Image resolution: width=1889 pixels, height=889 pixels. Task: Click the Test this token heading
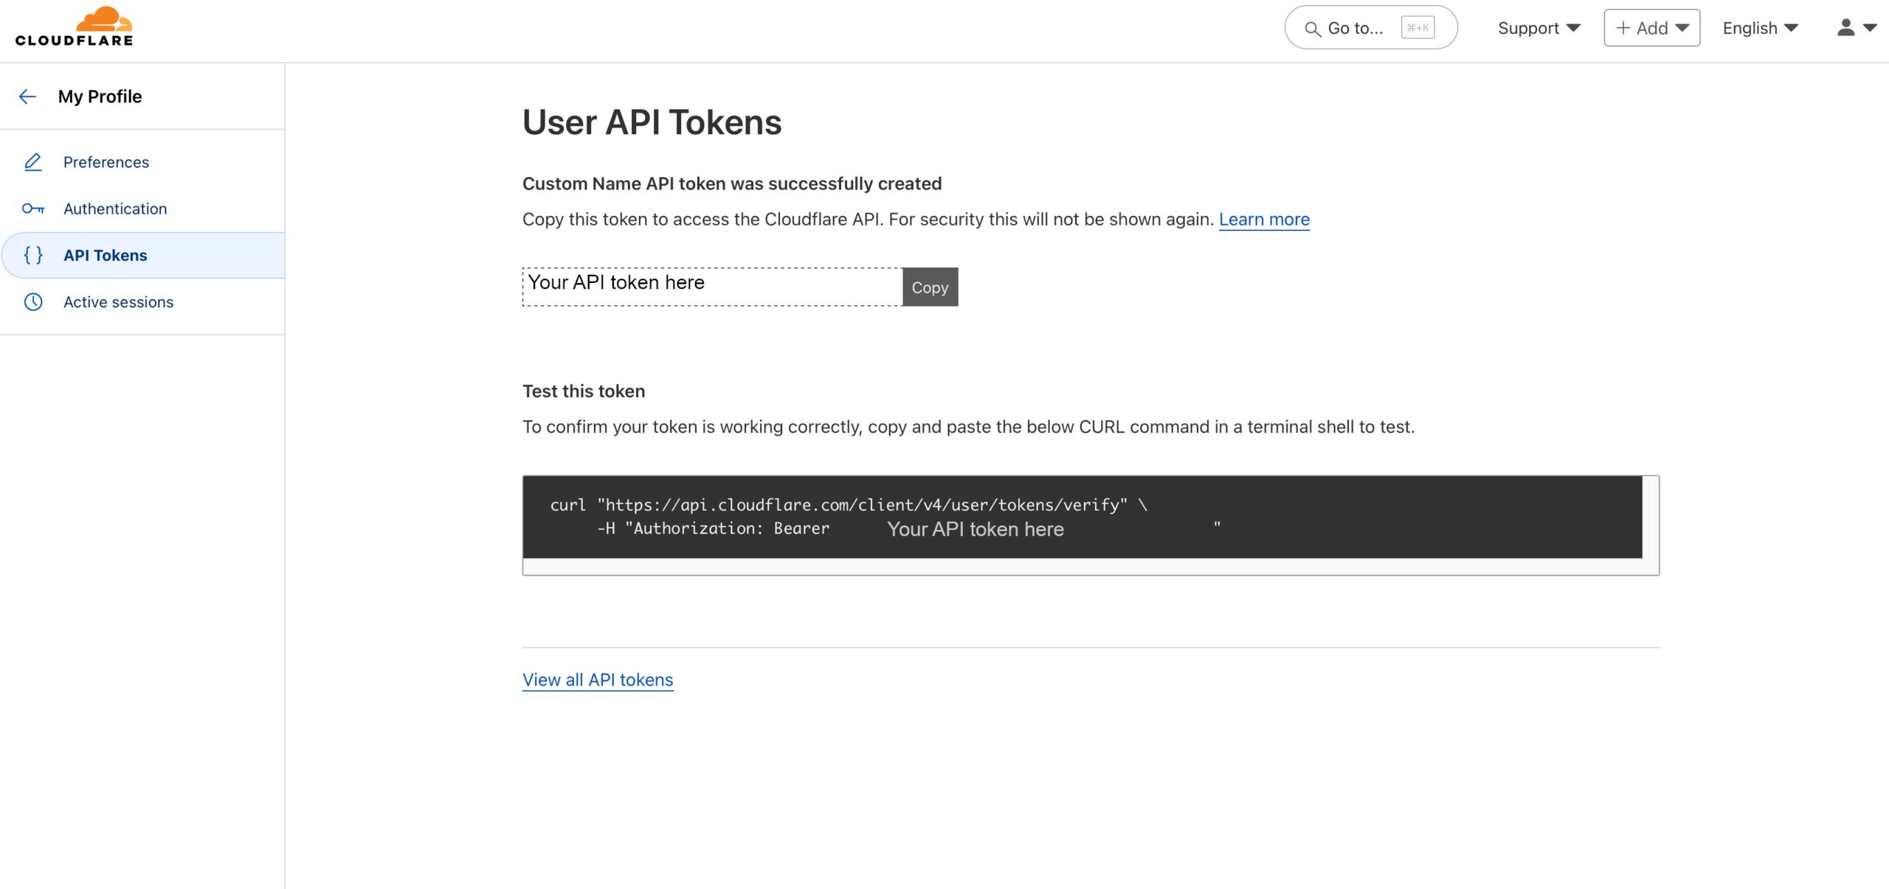(584, 391)
